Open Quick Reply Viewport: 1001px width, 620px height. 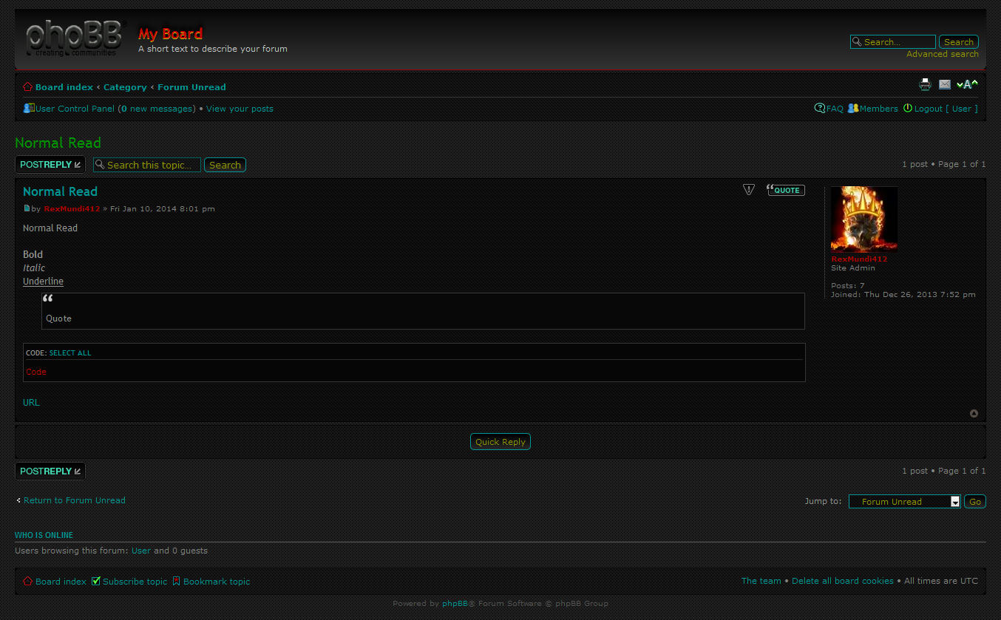coord(500,441)
